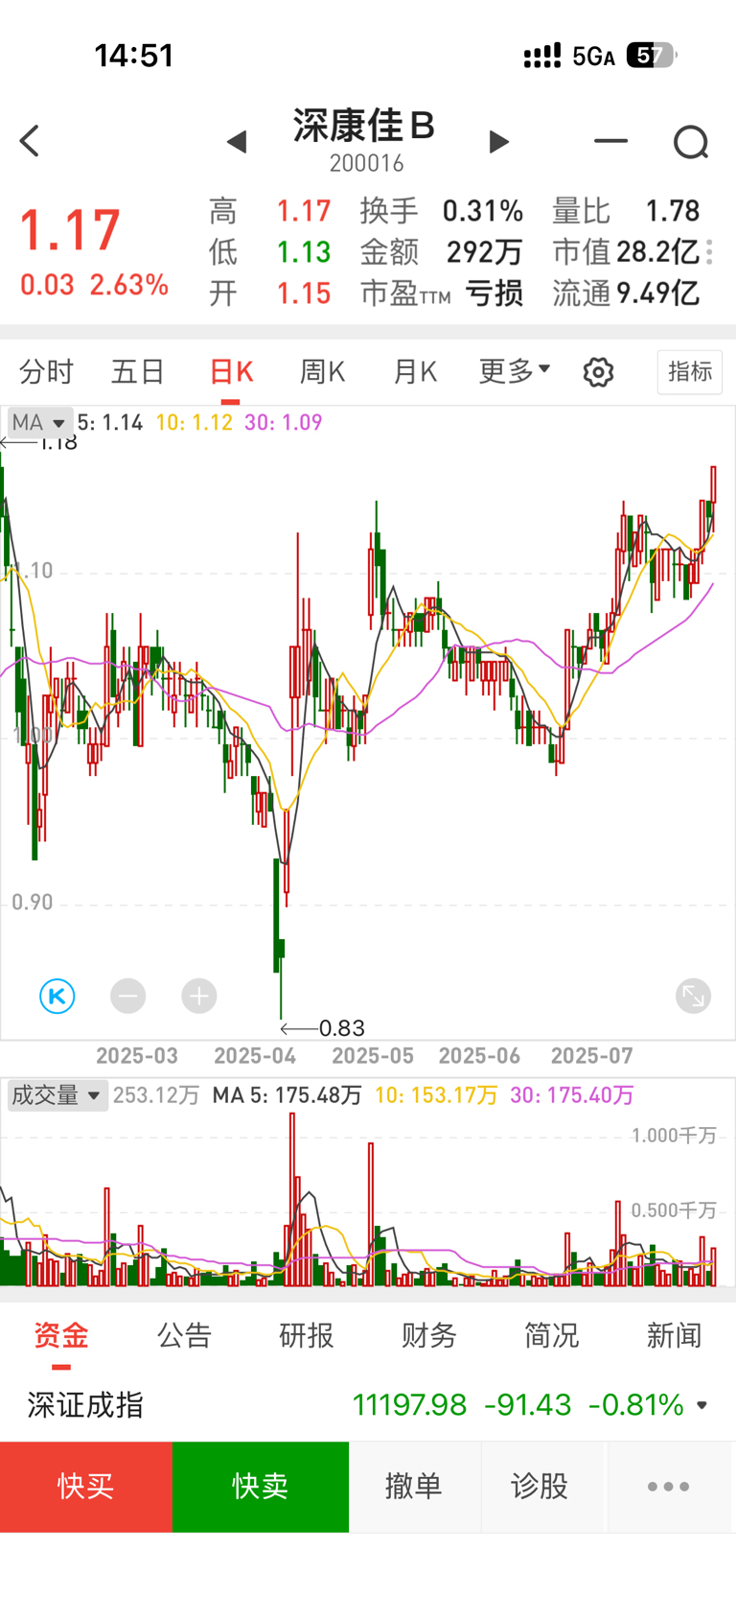Open the 成交量 indicator dropdown
This screenshot has width=737, height=1597.
pos(58,1095)
